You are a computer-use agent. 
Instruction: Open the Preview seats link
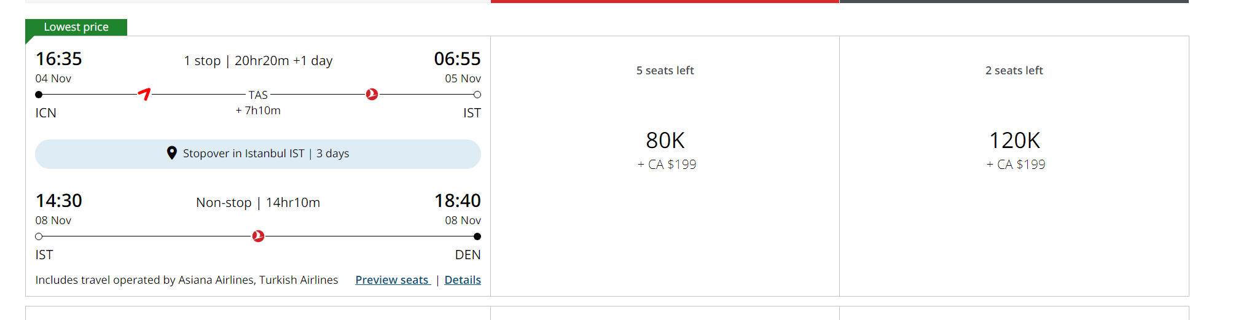[x=392, y=280]
